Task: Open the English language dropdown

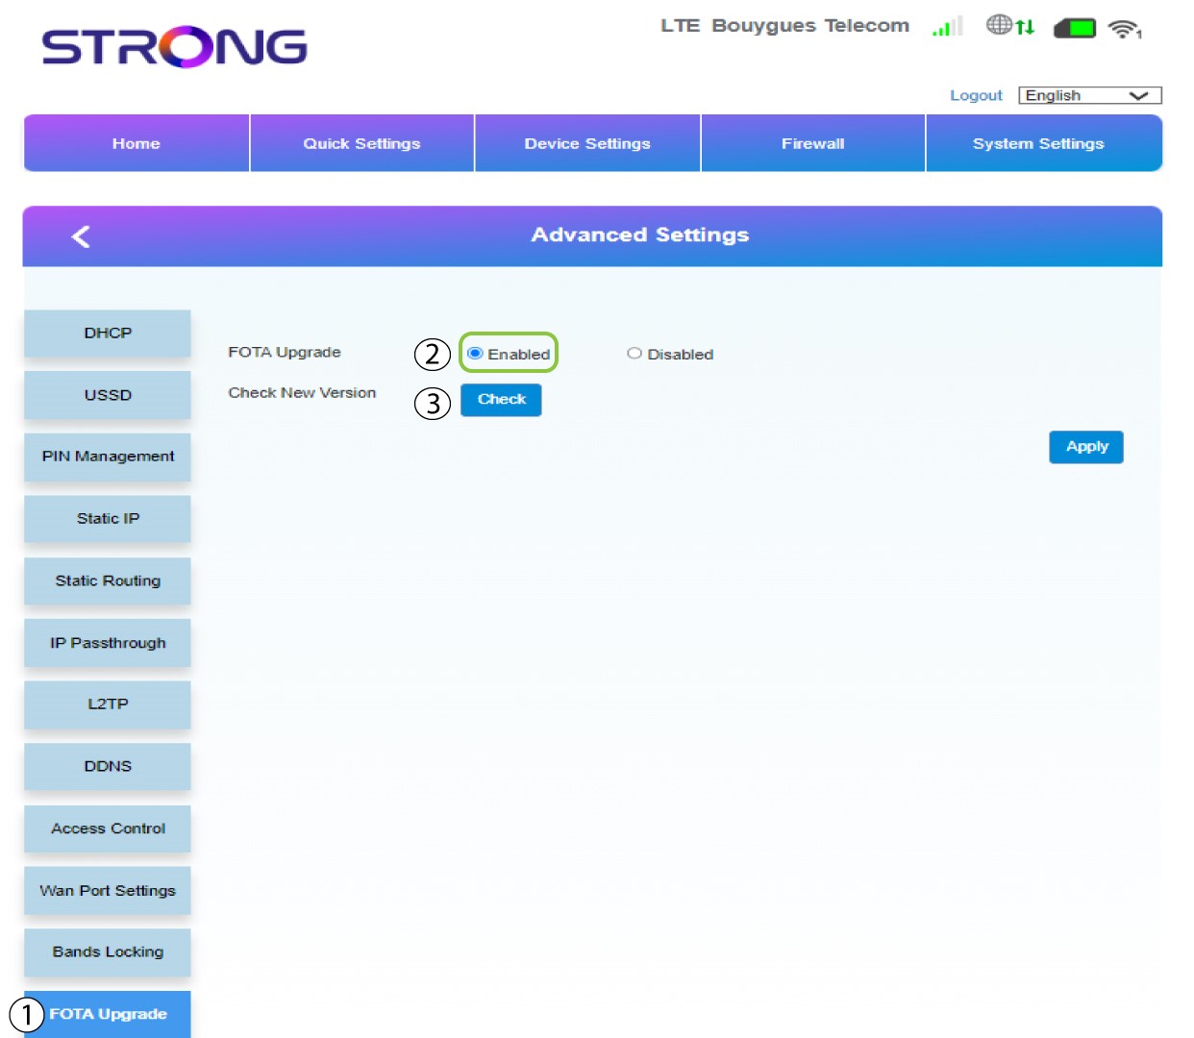Action: 1090,95
